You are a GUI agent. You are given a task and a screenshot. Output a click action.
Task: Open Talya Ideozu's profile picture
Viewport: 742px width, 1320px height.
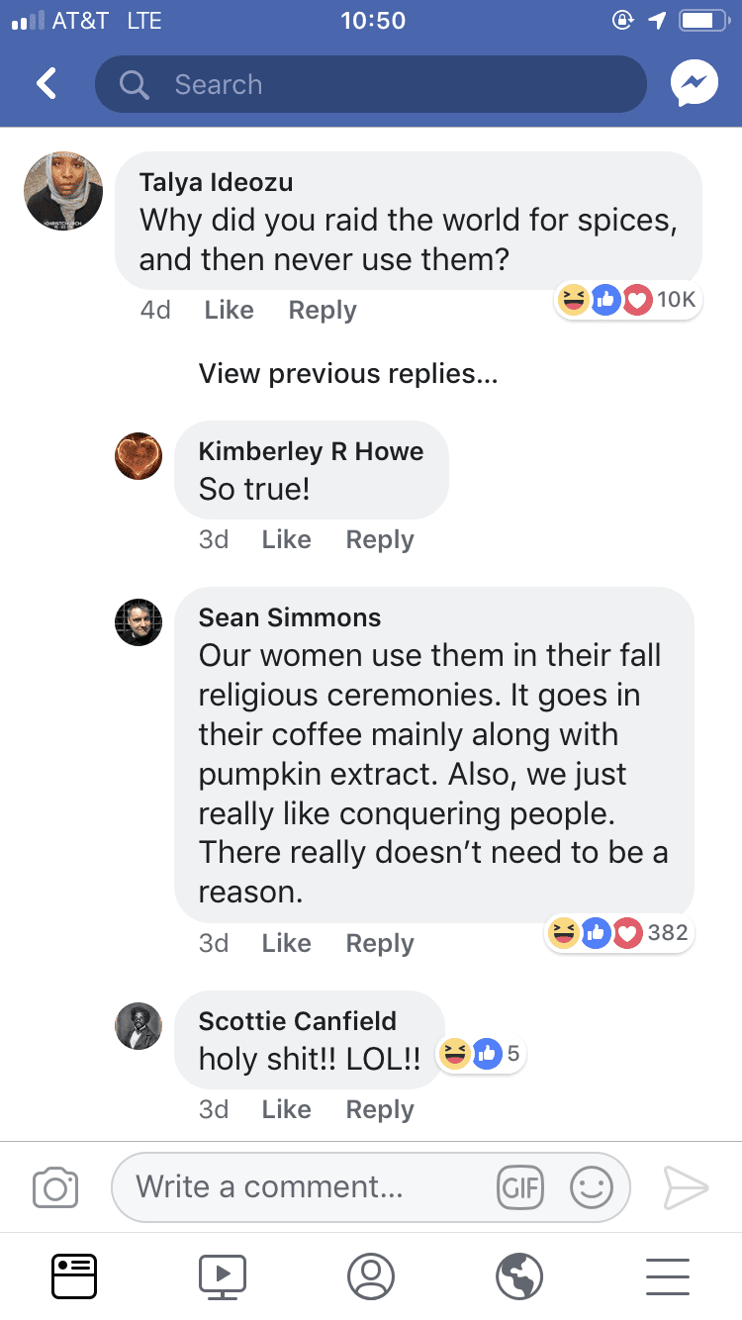click(x=63, y=191)
